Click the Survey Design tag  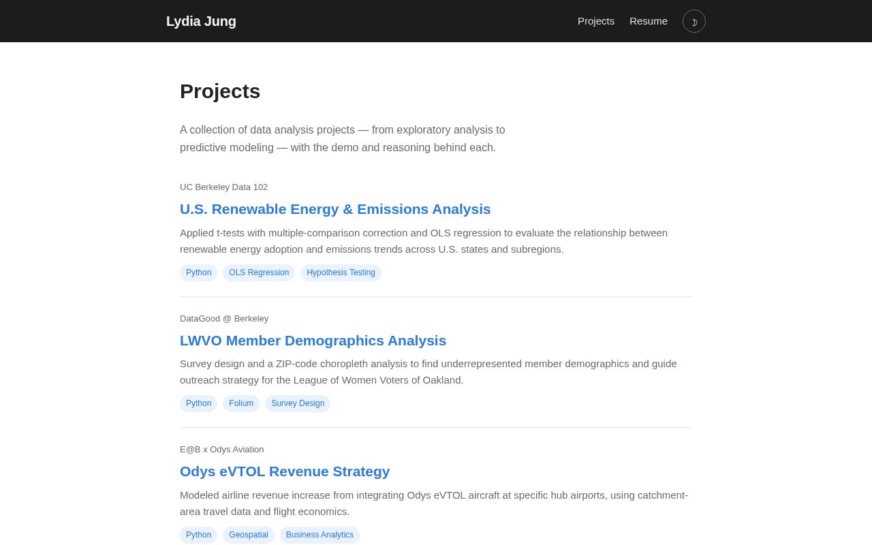click(x=298, y=403)
